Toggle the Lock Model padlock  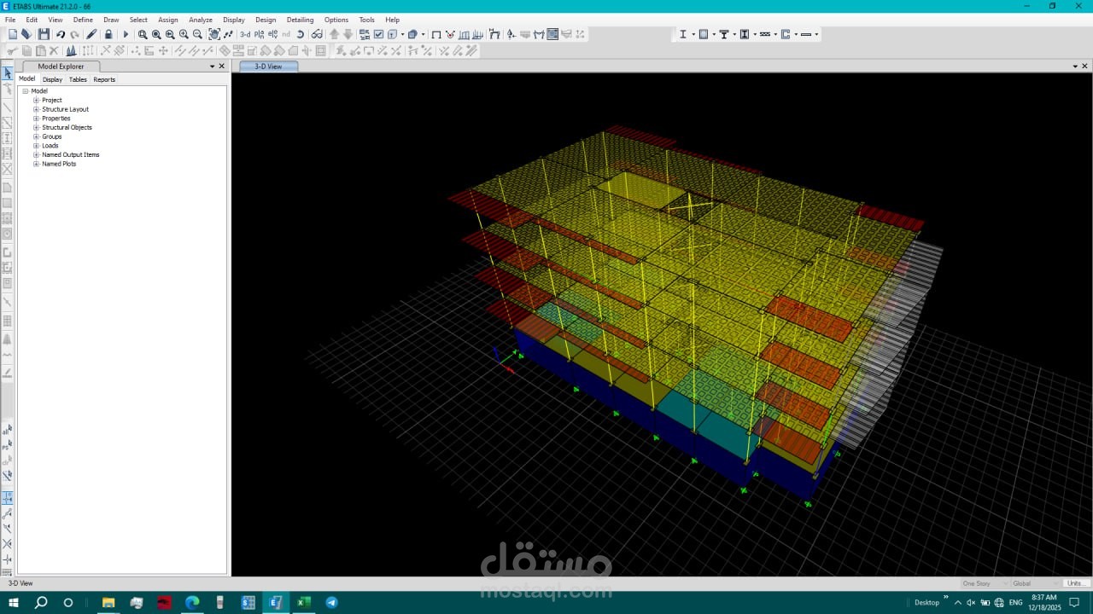[108, 34]
